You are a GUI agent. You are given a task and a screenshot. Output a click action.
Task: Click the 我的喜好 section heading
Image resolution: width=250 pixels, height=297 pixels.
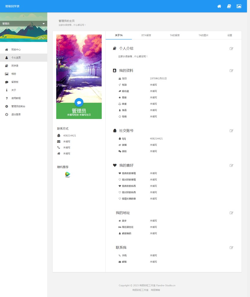click(x=126, y=165)
